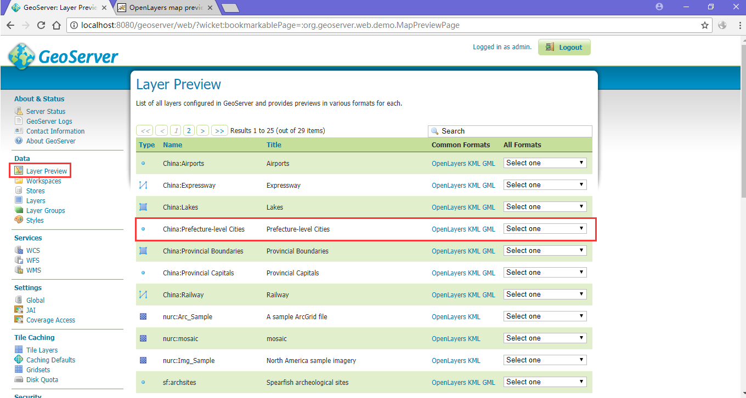Click the WMS service icon
The width and height of the screenshot is (746, 398).
pos(19,270)
